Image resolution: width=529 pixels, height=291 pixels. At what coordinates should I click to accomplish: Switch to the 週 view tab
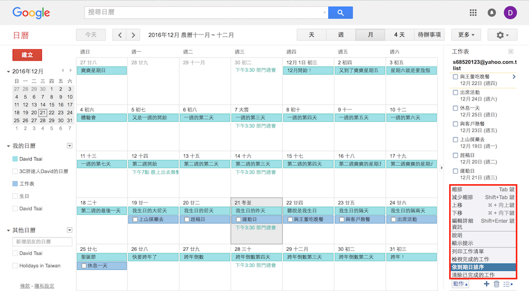pyautogui.click(x=341, y=35)
